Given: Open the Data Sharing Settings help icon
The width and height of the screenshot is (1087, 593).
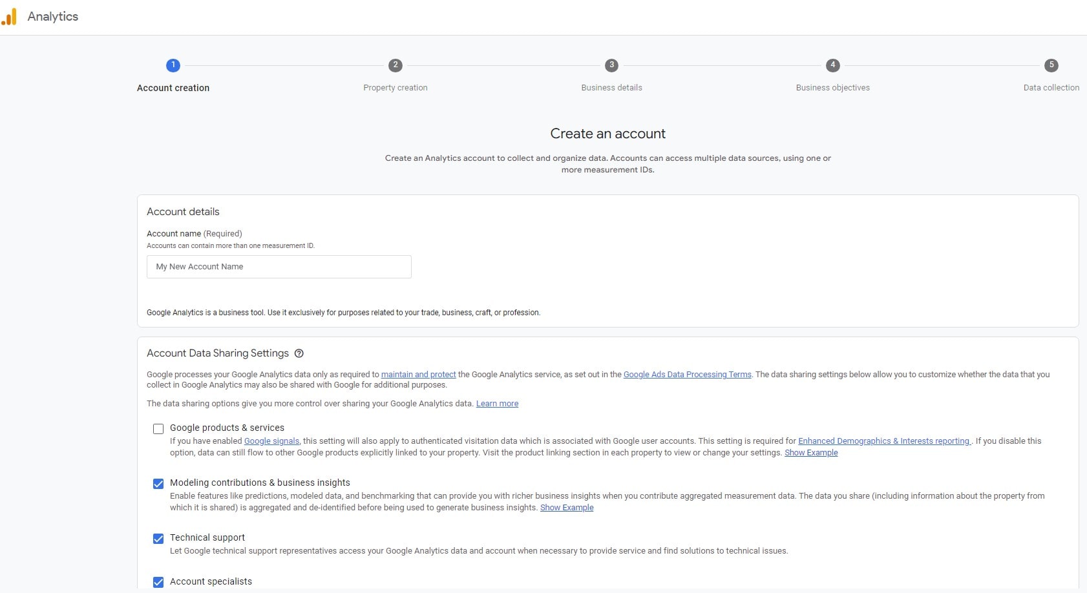Looking at the screenshot, I should click(x=299, y=353).
